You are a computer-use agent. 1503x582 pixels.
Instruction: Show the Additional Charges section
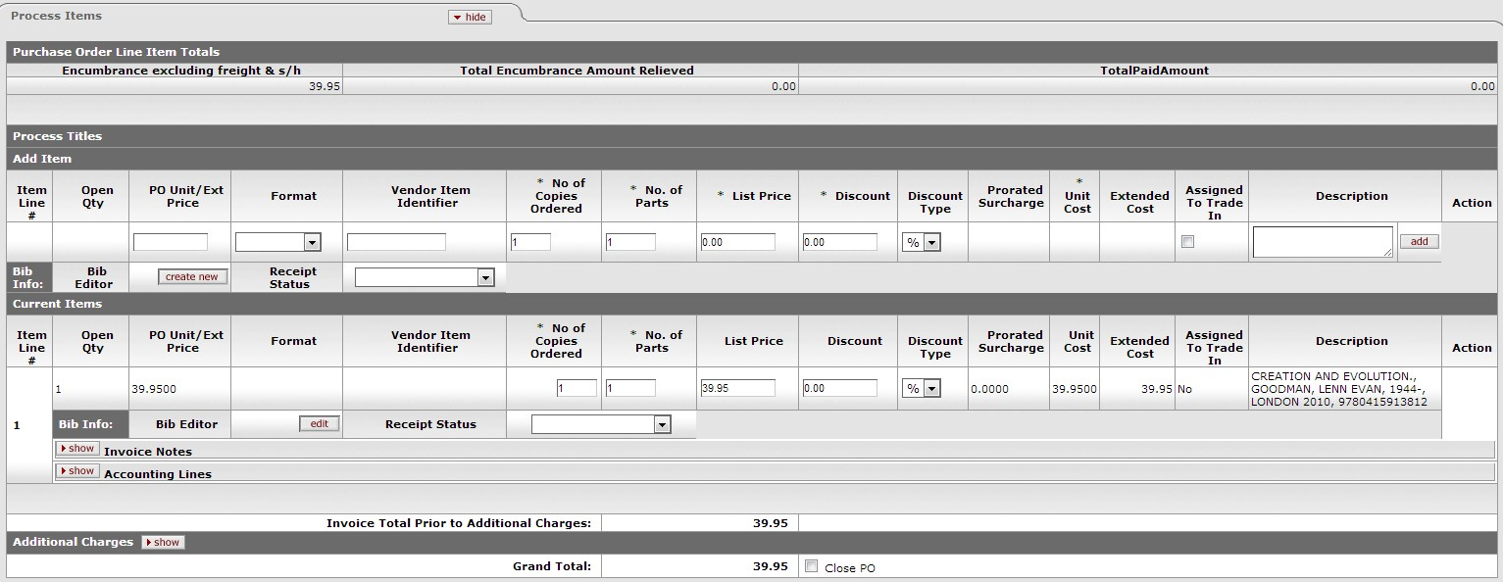[x=163, y=542]
